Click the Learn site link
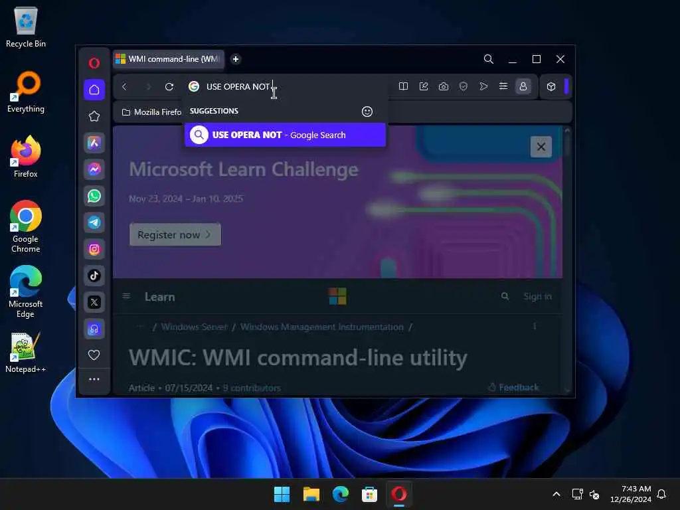This screenshot has height=510, width=680. 159,297
